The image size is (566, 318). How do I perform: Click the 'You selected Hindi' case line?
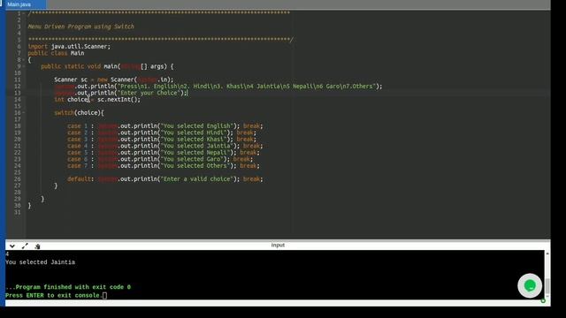coord(162,132)
